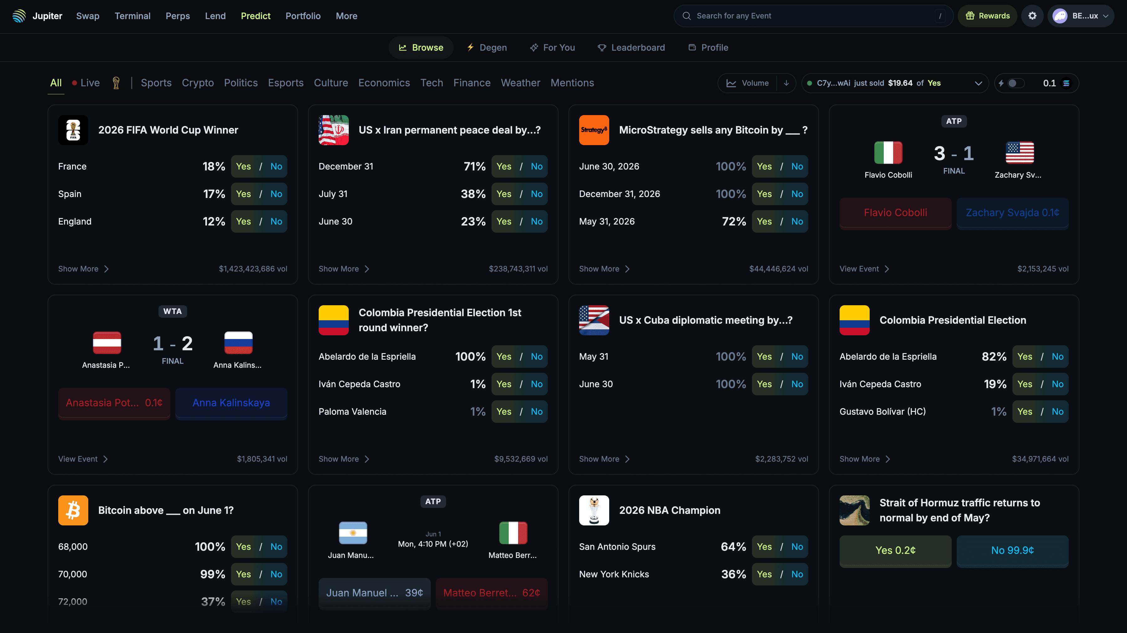Expand Show More on US x Cuba card

pyautogui.click(x=604, y=459)
